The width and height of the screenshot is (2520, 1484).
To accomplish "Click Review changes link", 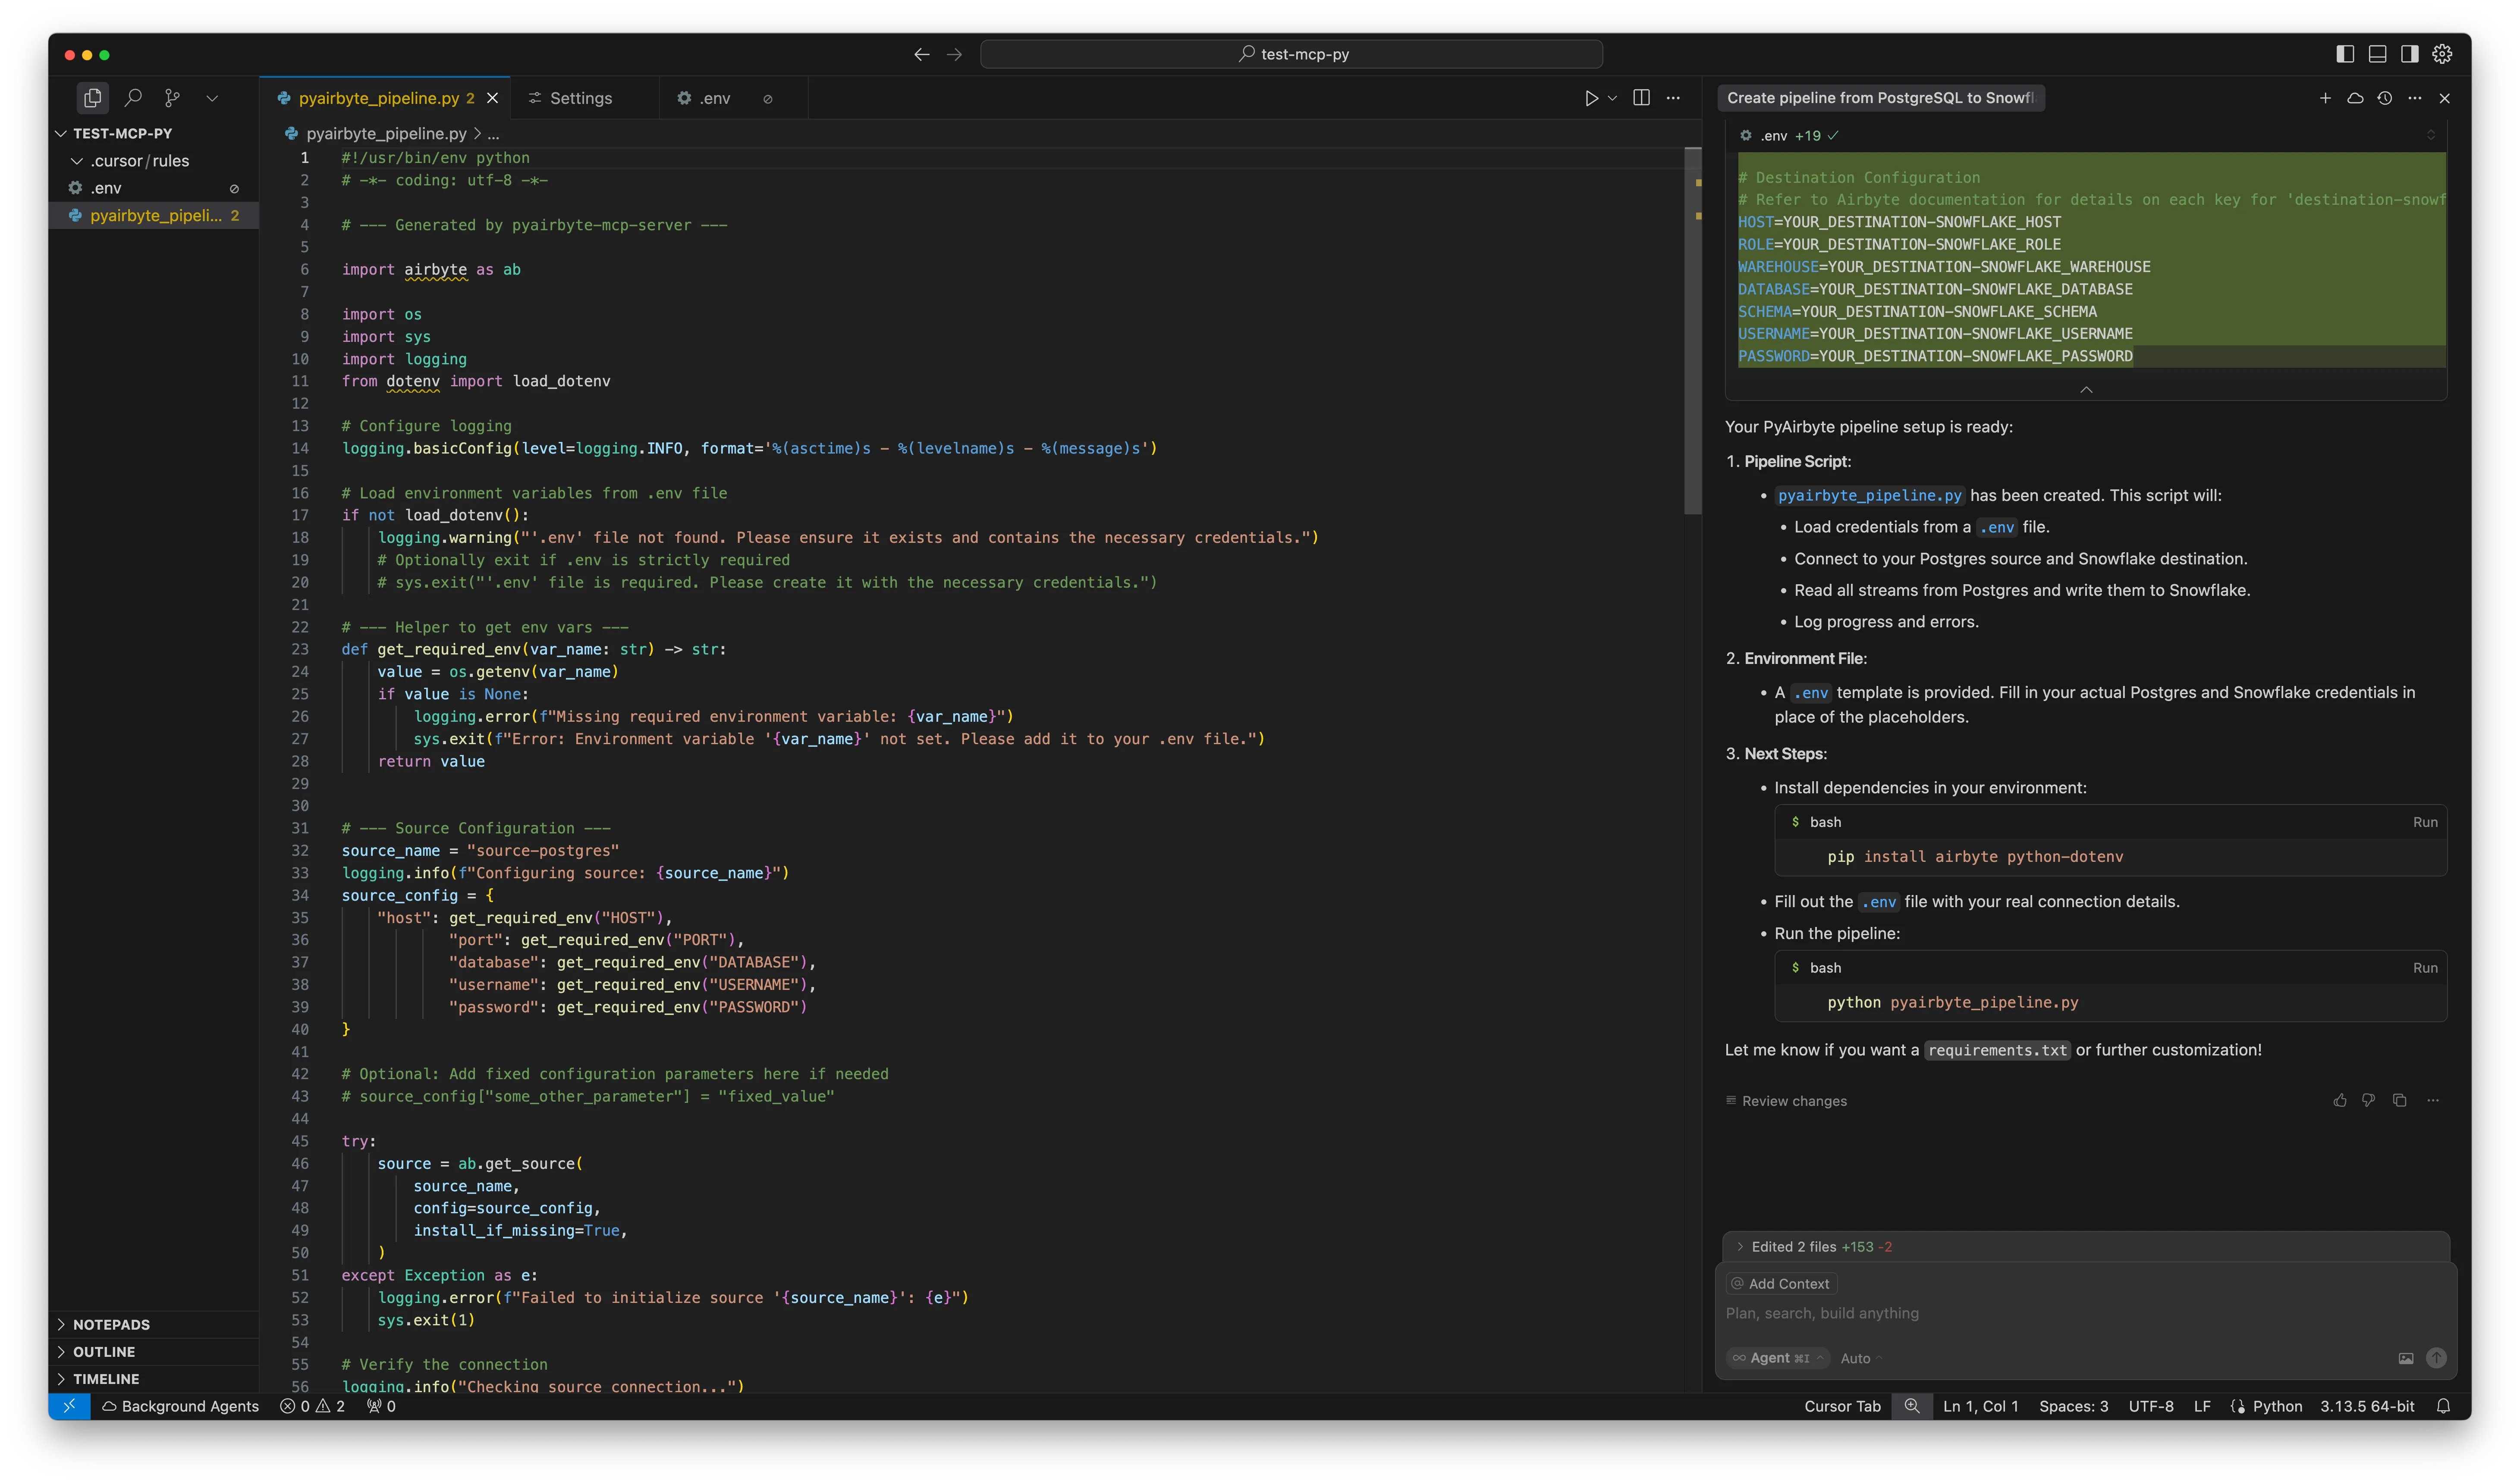I will [x=1794, y=1101].
